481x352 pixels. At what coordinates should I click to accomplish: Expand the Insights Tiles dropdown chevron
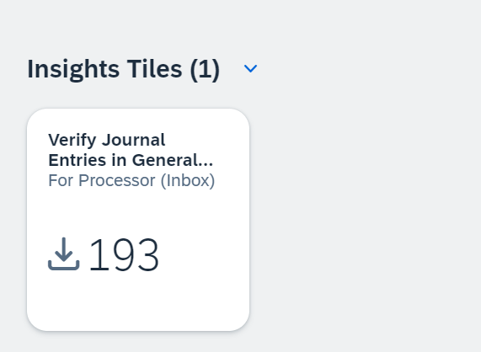pos(250,68)
